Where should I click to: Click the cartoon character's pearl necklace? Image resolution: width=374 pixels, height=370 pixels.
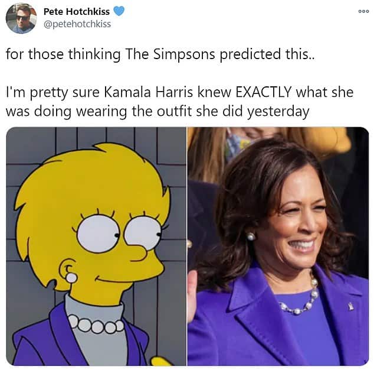click(x=96, y=324)
